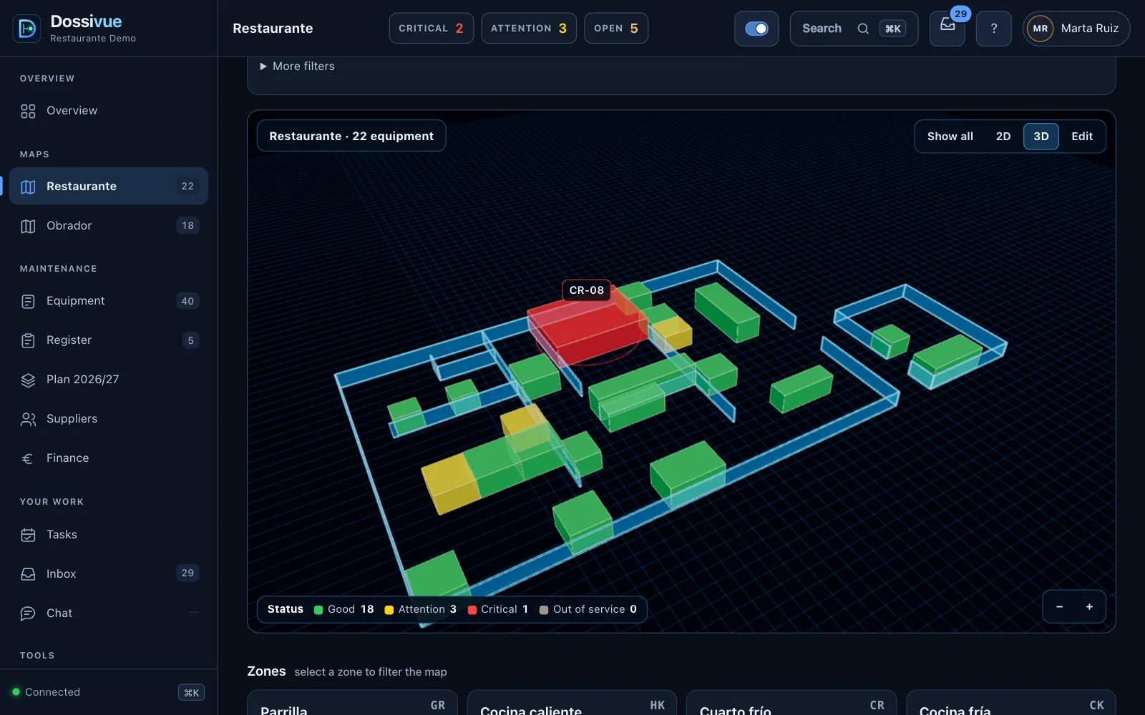The image size is (1145, 715).
Task: Toggle the blue switch in header
Action: 756,29
